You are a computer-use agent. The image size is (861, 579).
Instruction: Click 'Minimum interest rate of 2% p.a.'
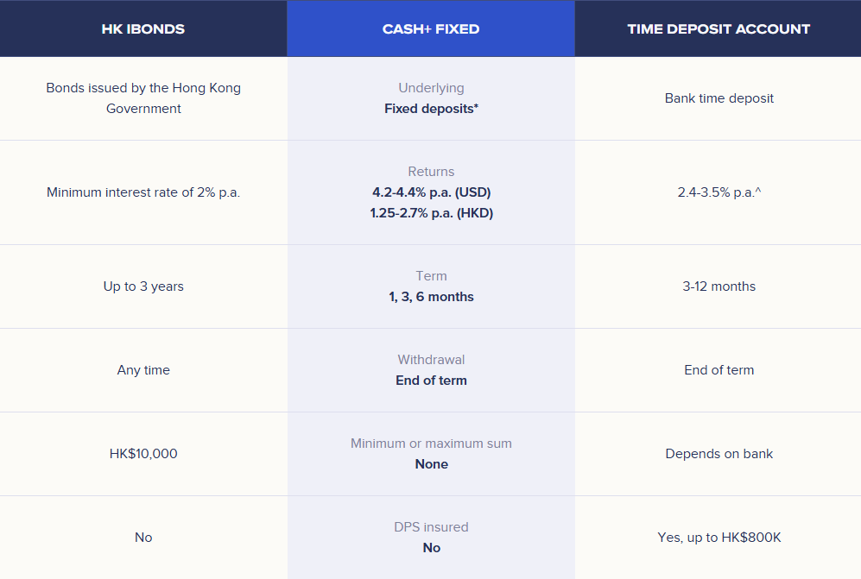click(143, 192)
